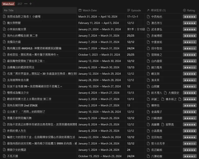Open director page 岸誠二
Screen dimensions: 199x159
point(155,99)
